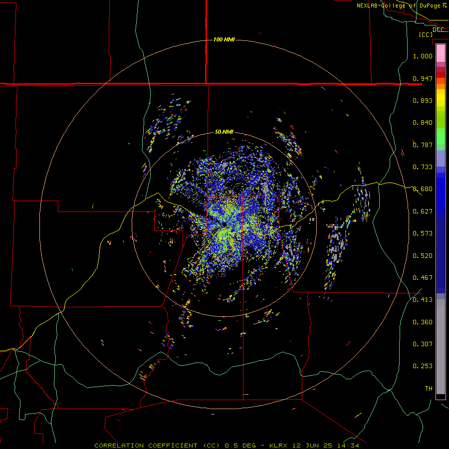The width and height of the screenshot is (449, 449).
Task: Click the CORRELATION COEFFICIENT caption text
Action: (x=146, y=446)
